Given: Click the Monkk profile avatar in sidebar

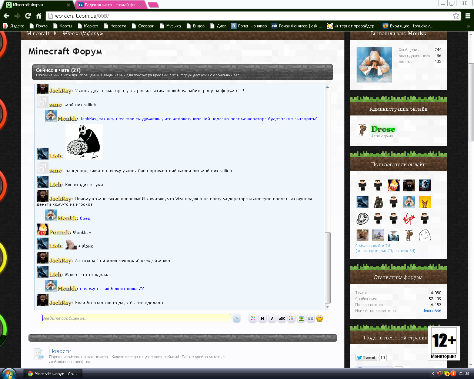Looking at the screenshot, I should 374,65.
